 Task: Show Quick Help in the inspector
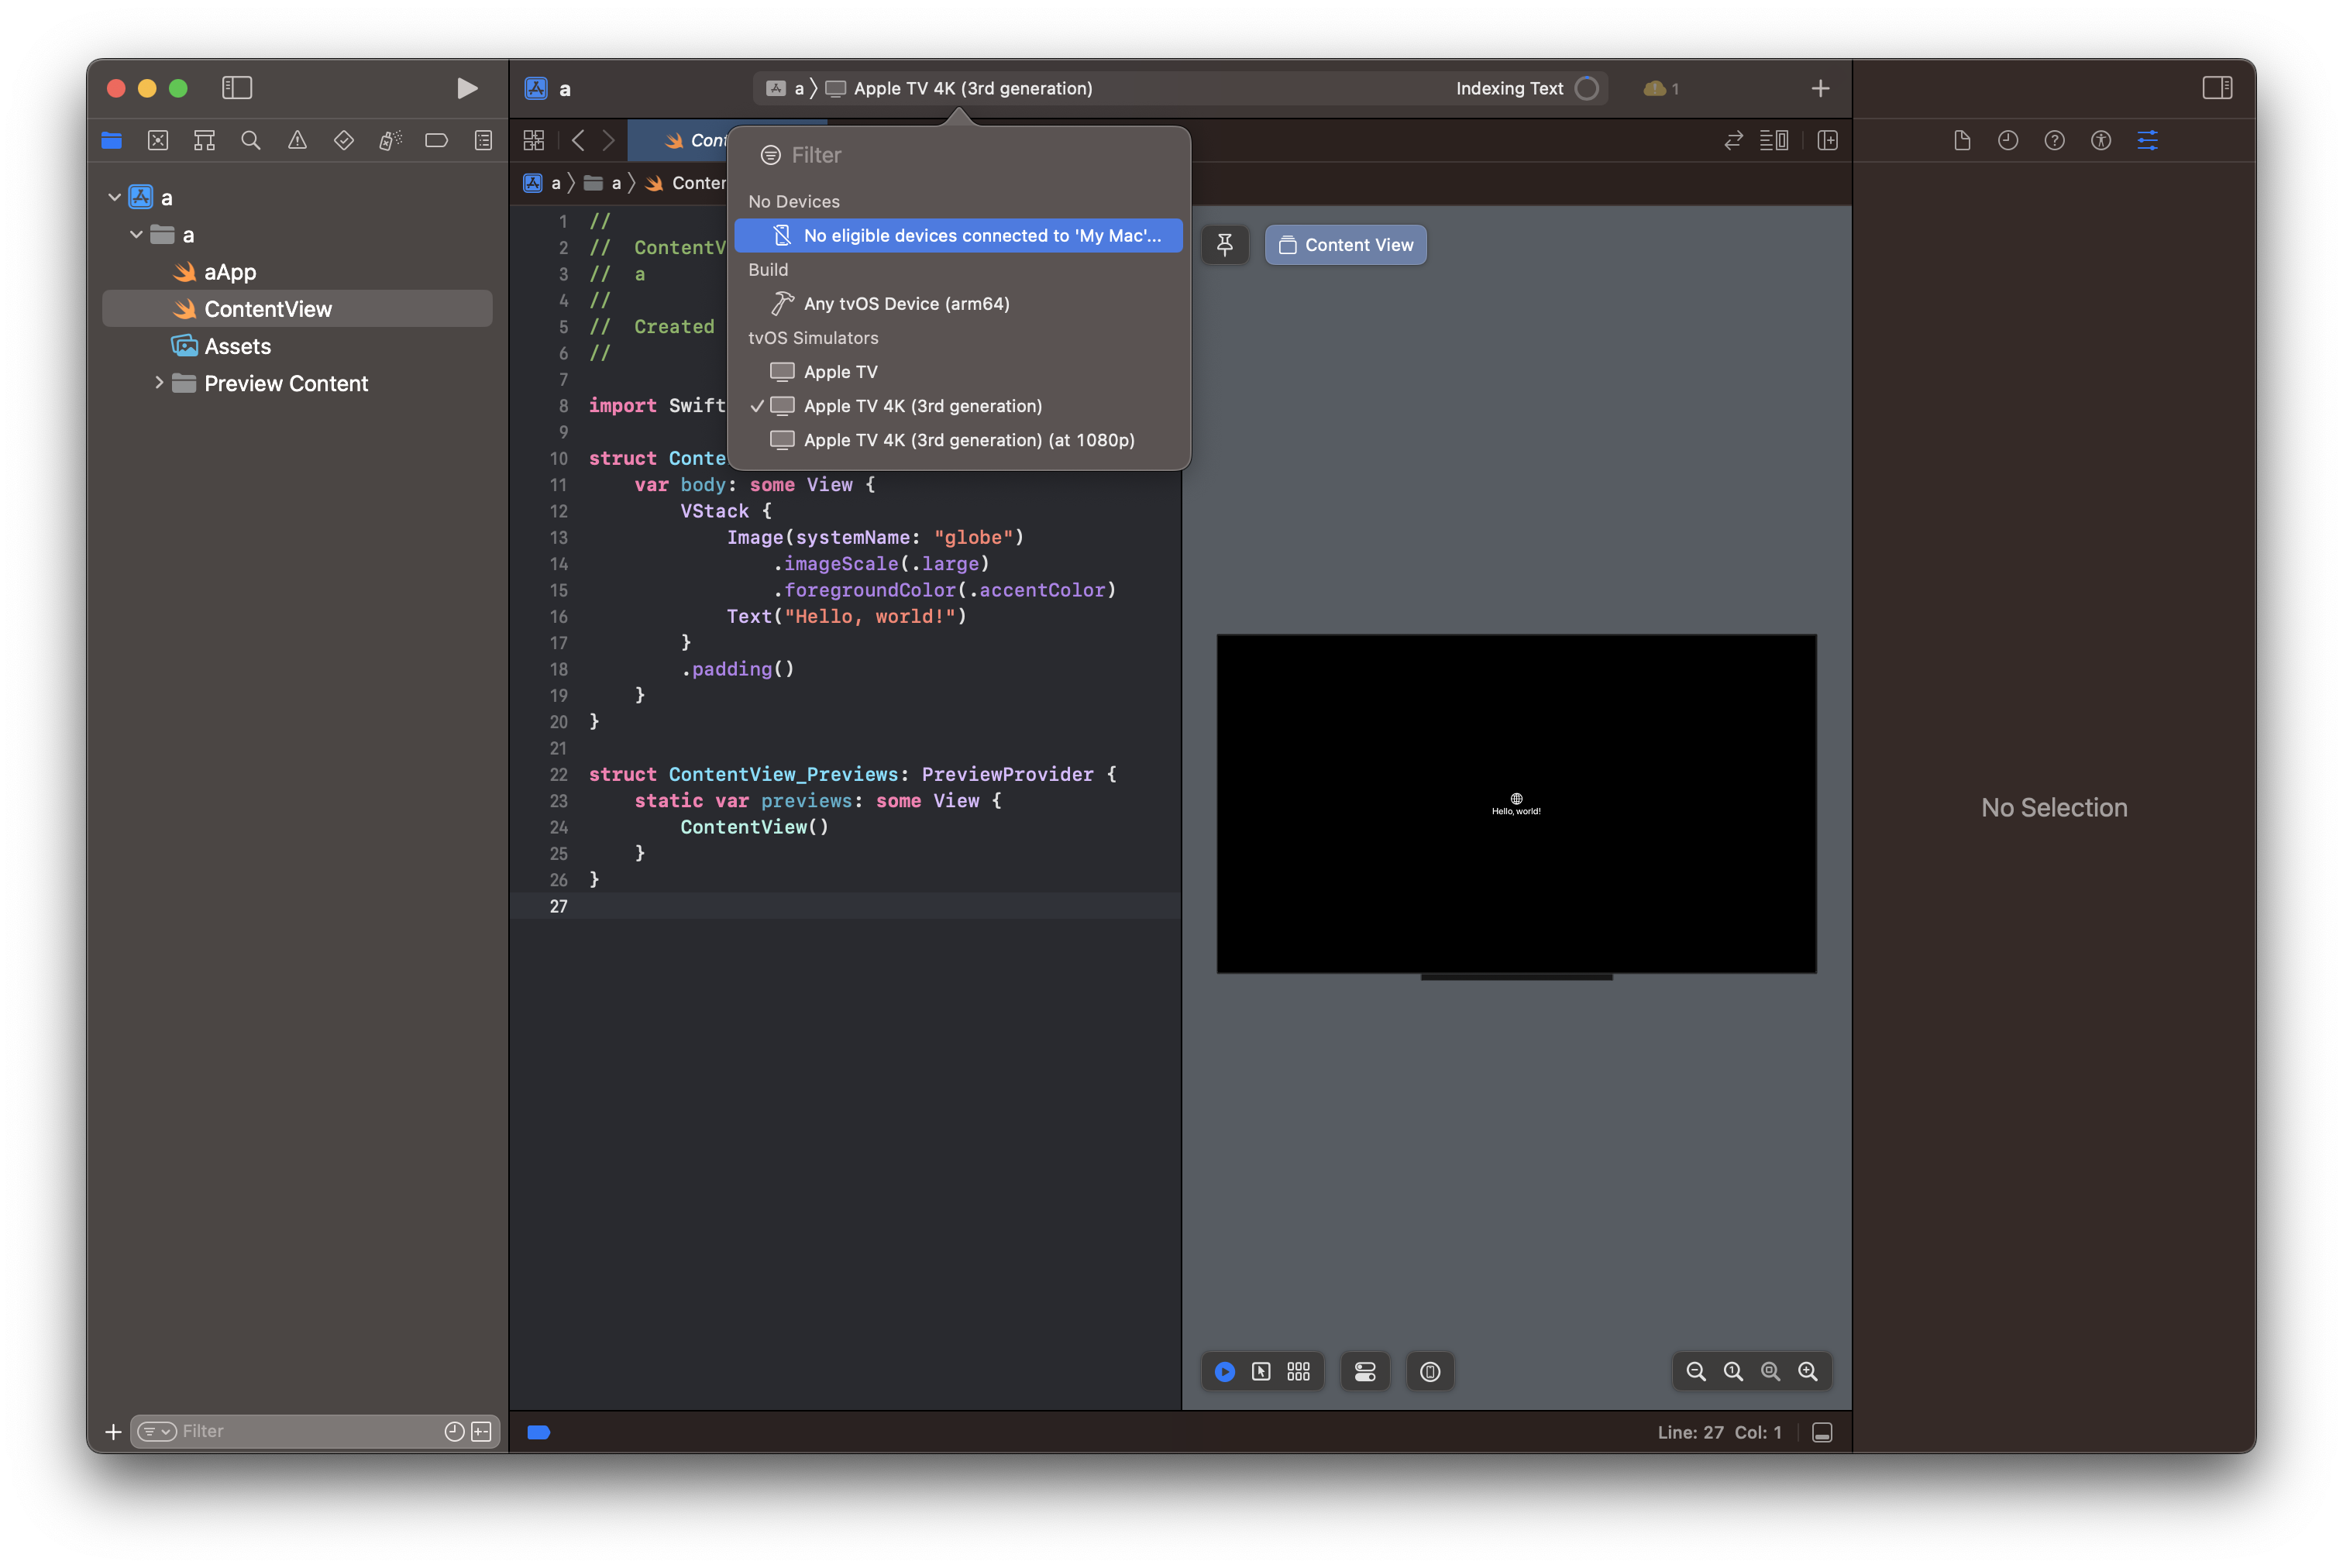click(2054, 140)
